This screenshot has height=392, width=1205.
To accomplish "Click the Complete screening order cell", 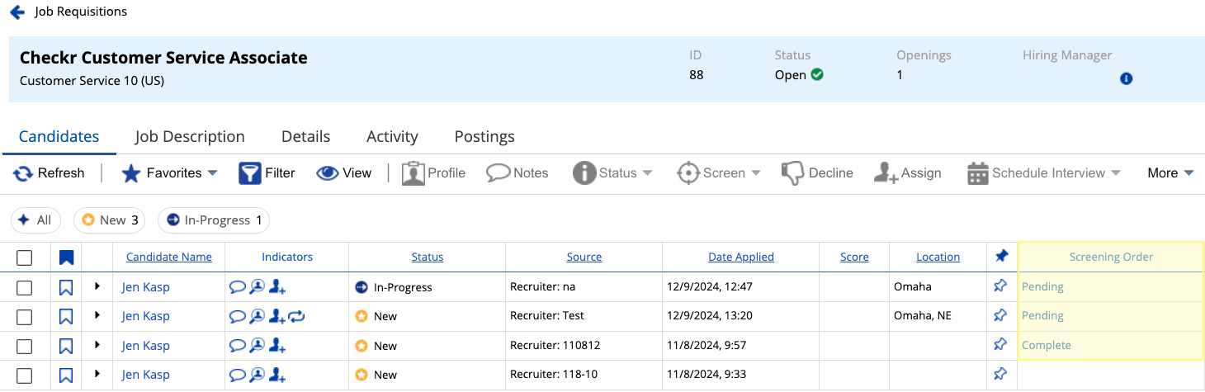I will (x=1111, y=345).
